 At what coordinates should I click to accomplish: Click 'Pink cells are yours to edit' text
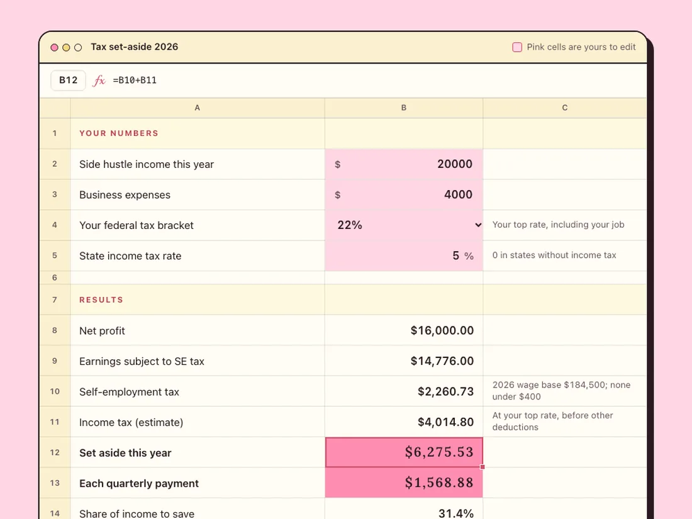tap(581, 47)
